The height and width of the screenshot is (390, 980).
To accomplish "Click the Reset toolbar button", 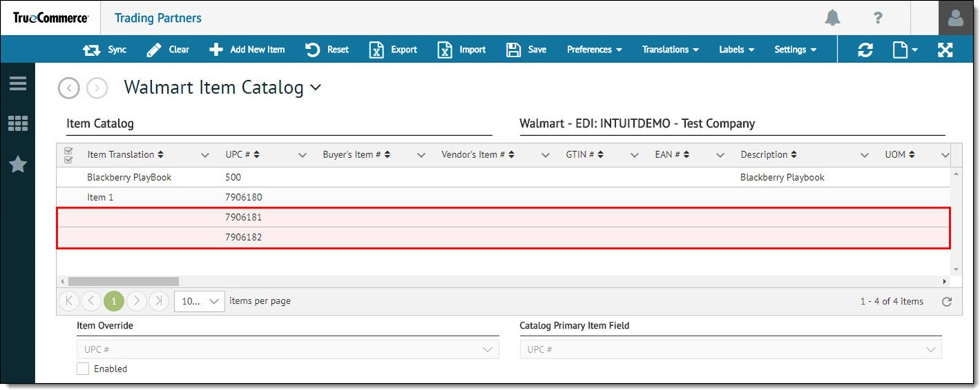I will pos(327,50).
